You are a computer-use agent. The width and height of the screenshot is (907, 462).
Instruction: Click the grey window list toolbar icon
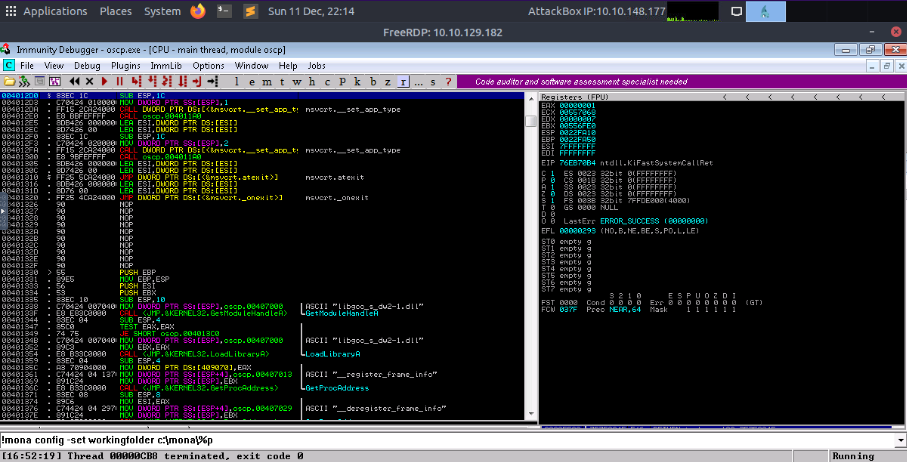[40, 82]
